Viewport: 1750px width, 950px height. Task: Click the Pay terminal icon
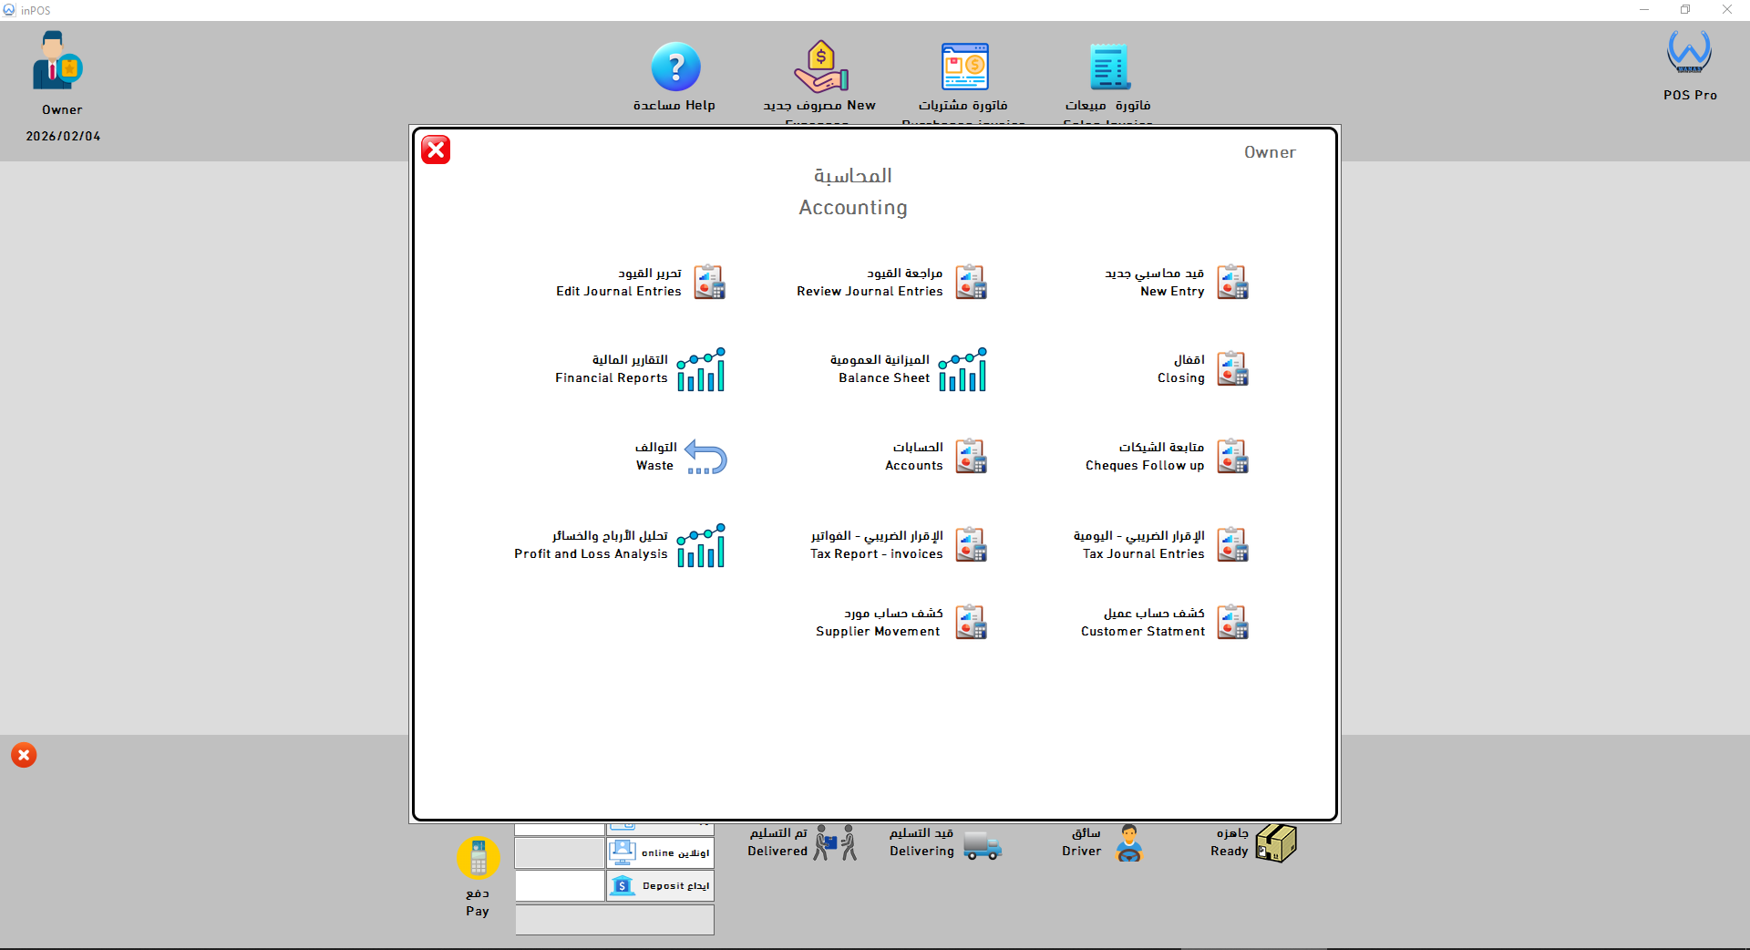click(477, 859)
